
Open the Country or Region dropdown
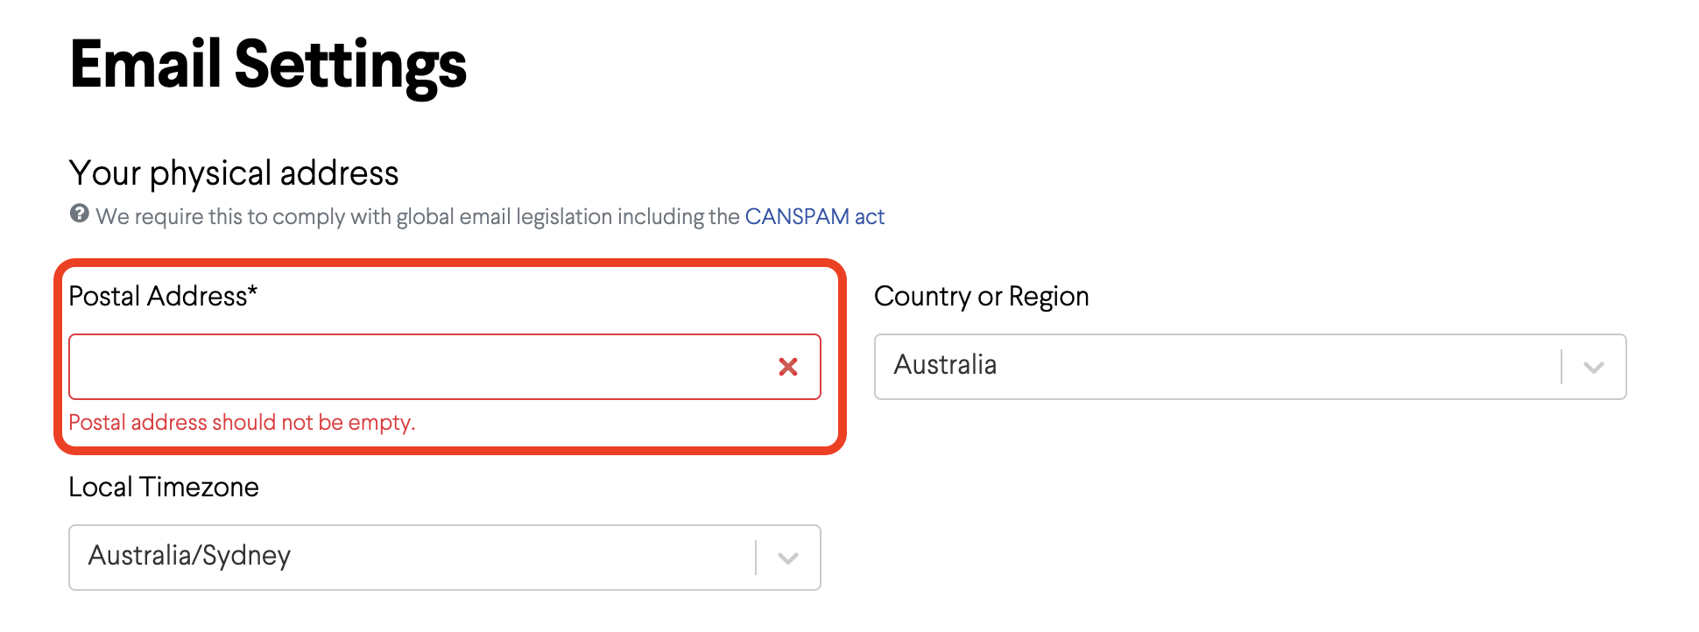1251,367
